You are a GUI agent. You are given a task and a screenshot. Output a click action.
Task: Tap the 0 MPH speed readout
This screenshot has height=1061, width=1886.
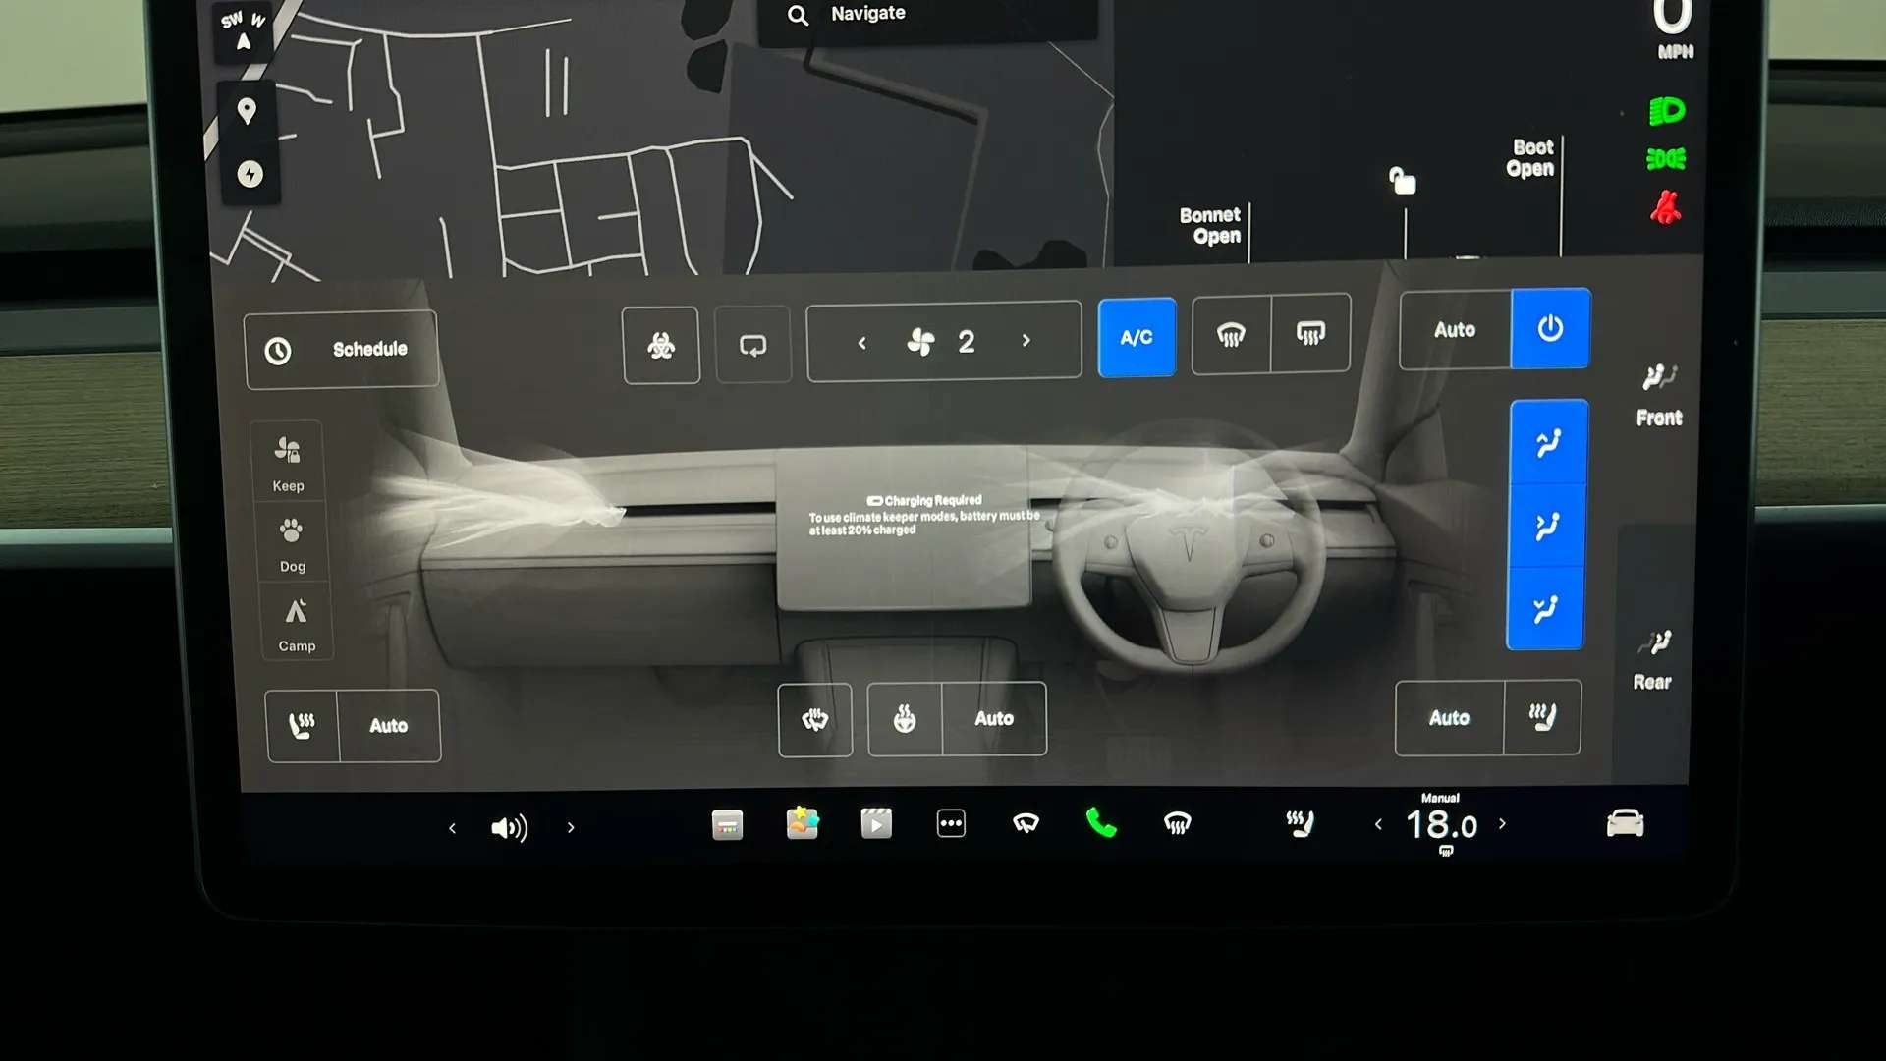(1673, 29)
